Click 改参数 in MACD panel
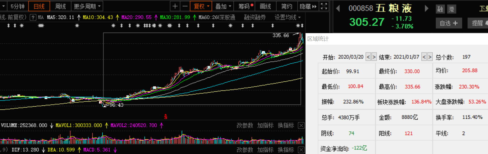This screenshot has width=488, height=154. click(245, 150)
